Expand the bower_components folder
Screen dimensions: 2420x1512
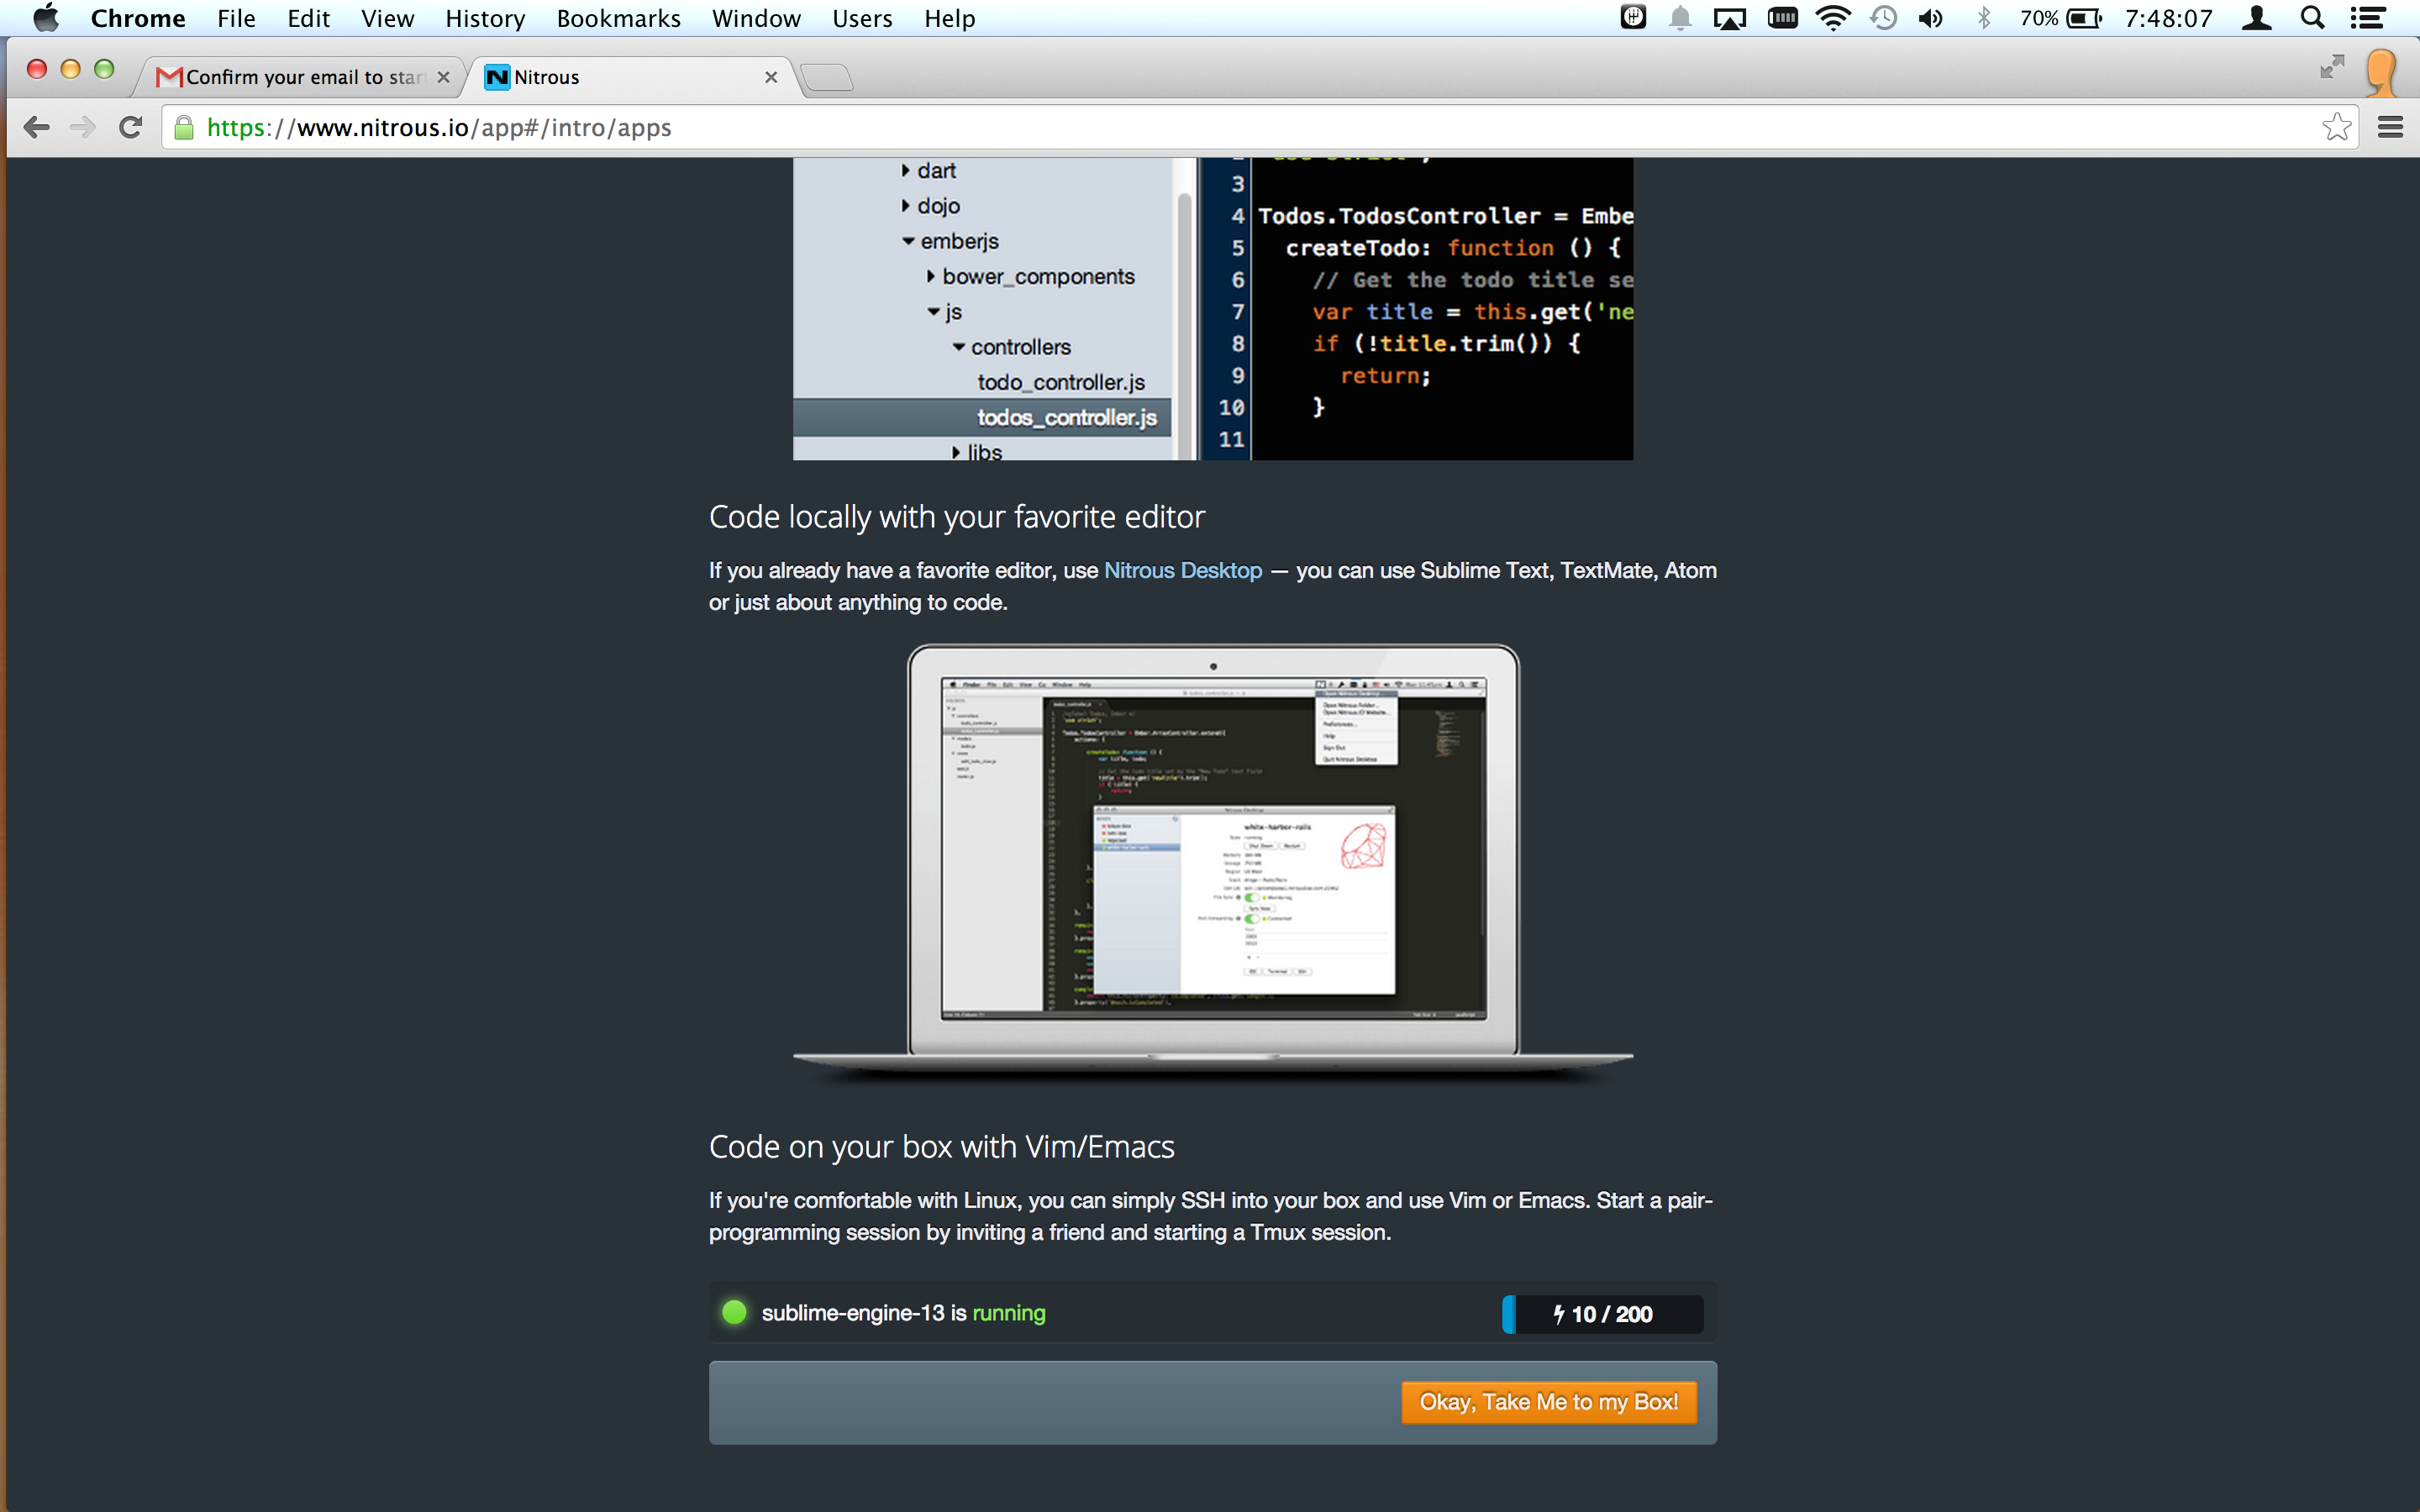(930, 276)
